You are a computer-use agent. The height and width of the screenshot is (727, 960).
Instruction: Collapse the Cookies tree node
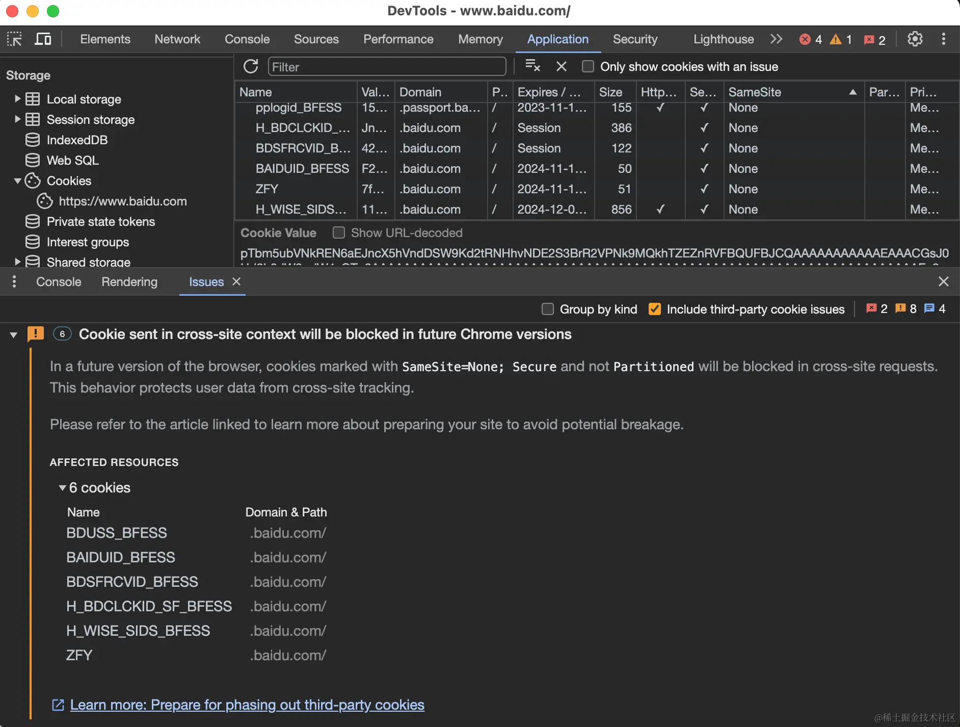18,181
